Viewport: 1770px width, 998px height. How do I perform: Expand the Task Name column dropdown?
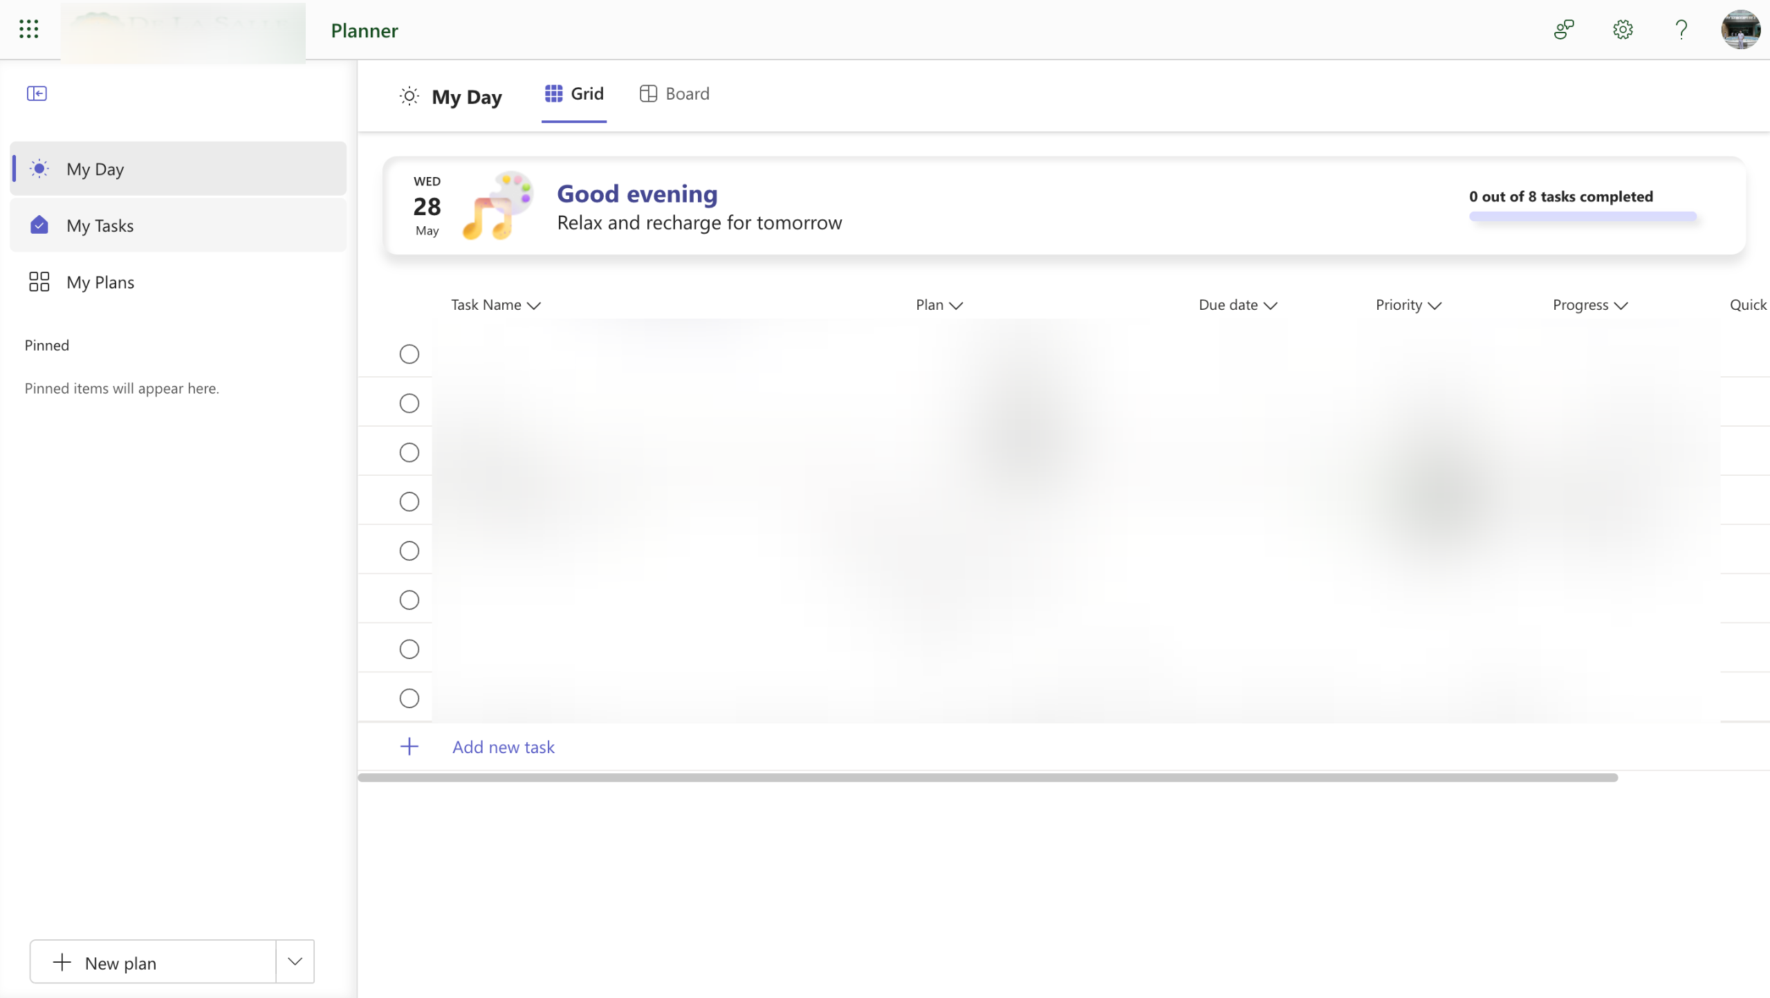(534, 306)
